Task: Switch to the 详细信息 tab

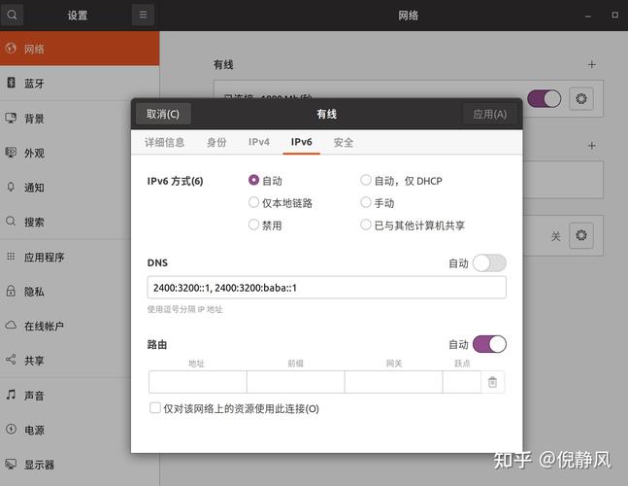Action: 165,142
